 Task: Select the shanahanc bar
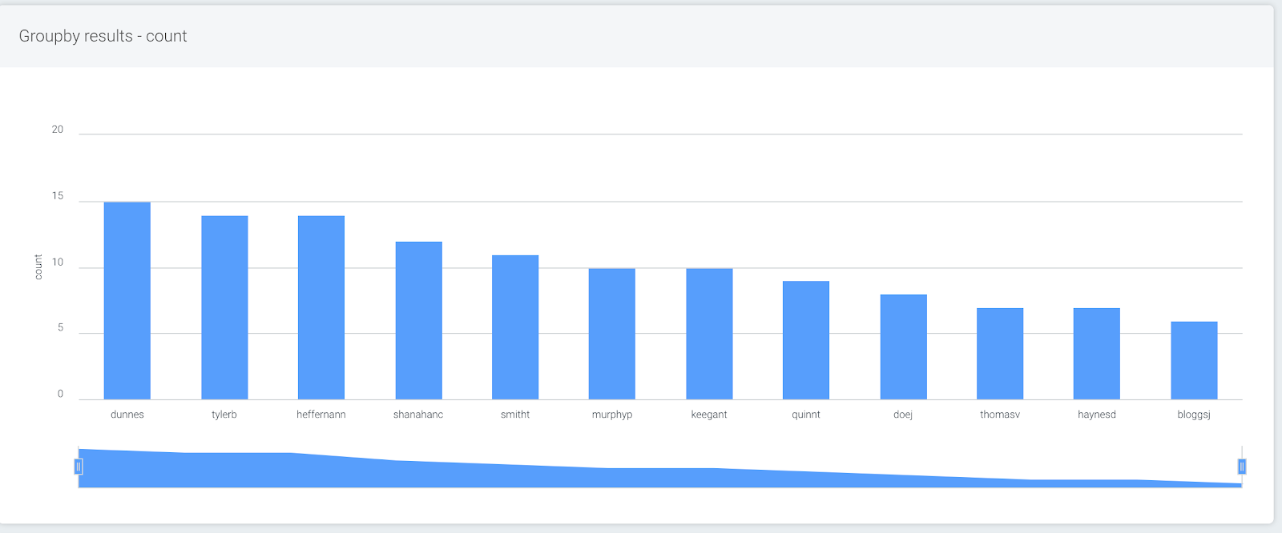coord(418,320)
